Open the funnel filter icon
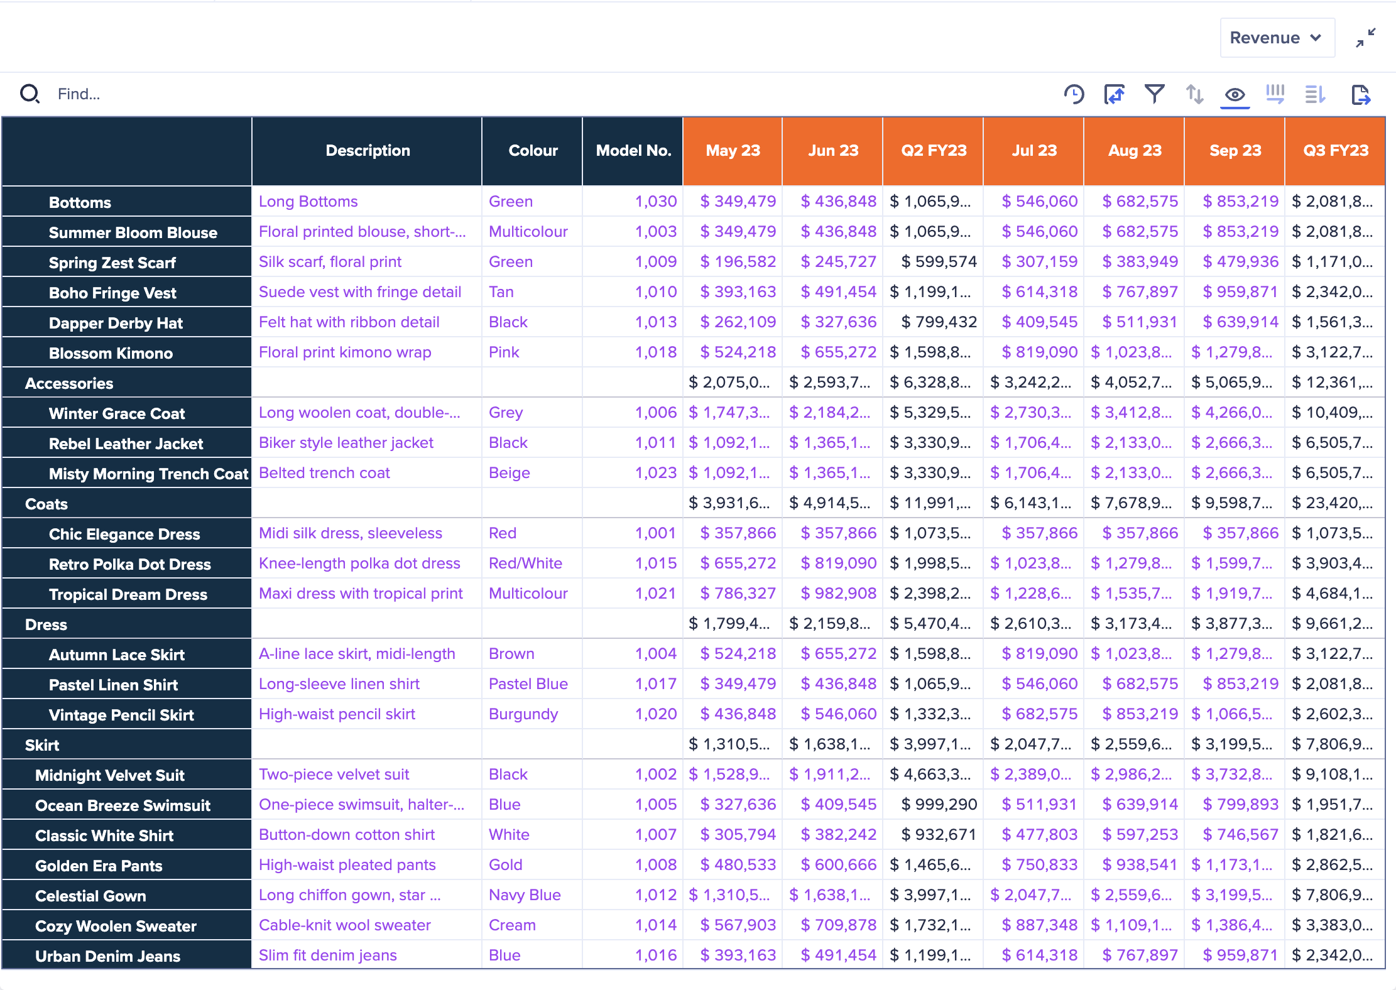 pos(1154,94)
